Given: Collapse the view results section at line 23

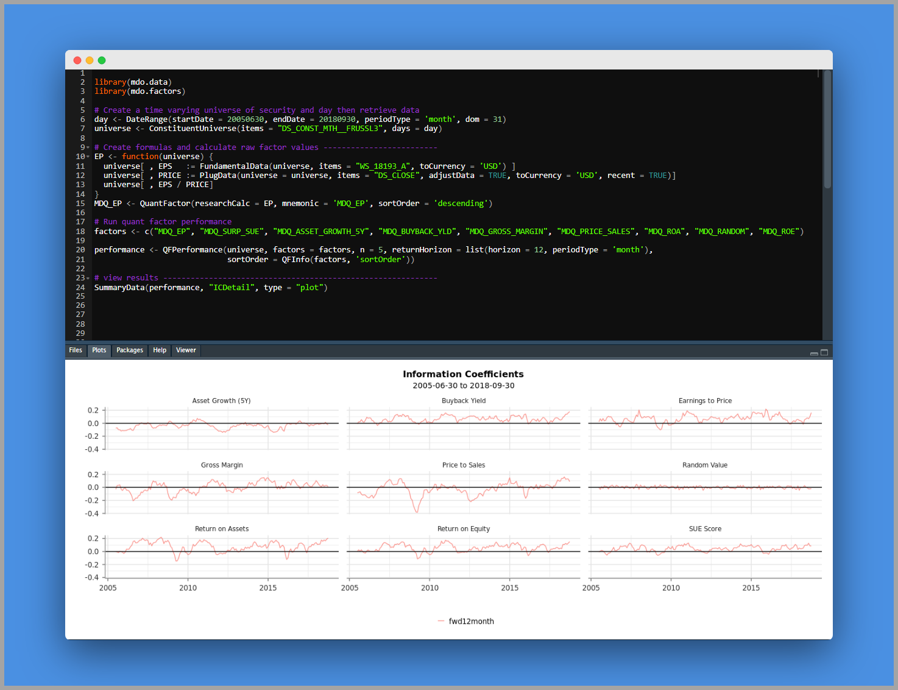Looking at the screenshot, I should tap(88, 278).
